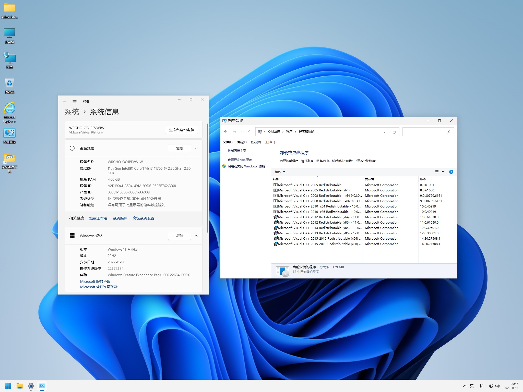Refresh the 程序和功能 address bar
This screenshot has height=392, width=523.
click(x=394, y=132)
